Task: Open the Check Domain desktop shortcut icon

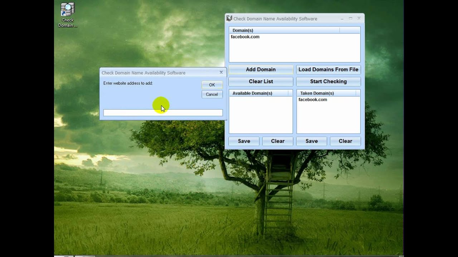Action: click(x=68, y=15)
